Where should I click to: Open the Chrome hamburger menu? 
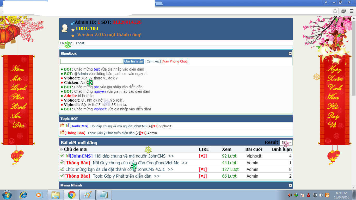(x=351, y=11)
